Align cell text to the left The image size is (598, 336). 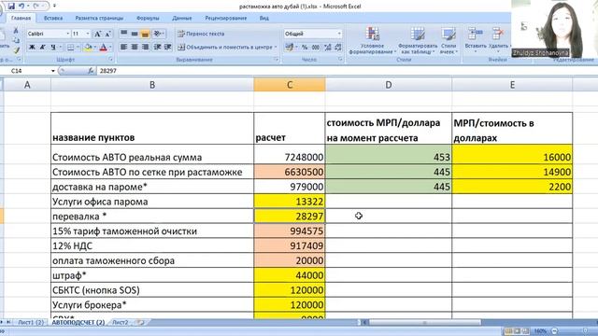coord(123,47)
